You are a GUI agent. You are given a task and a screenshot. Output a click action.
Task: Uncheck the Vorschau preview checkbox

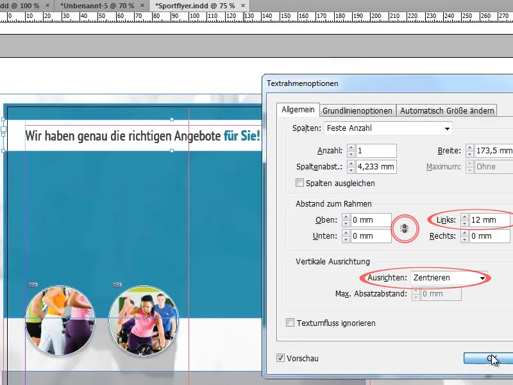[x=280, y=358]
